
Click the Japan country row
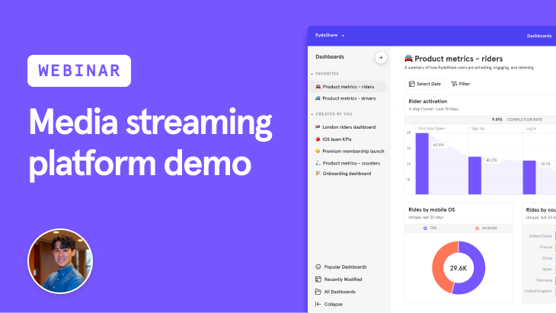pyautogui.click(x=547, y=269)
